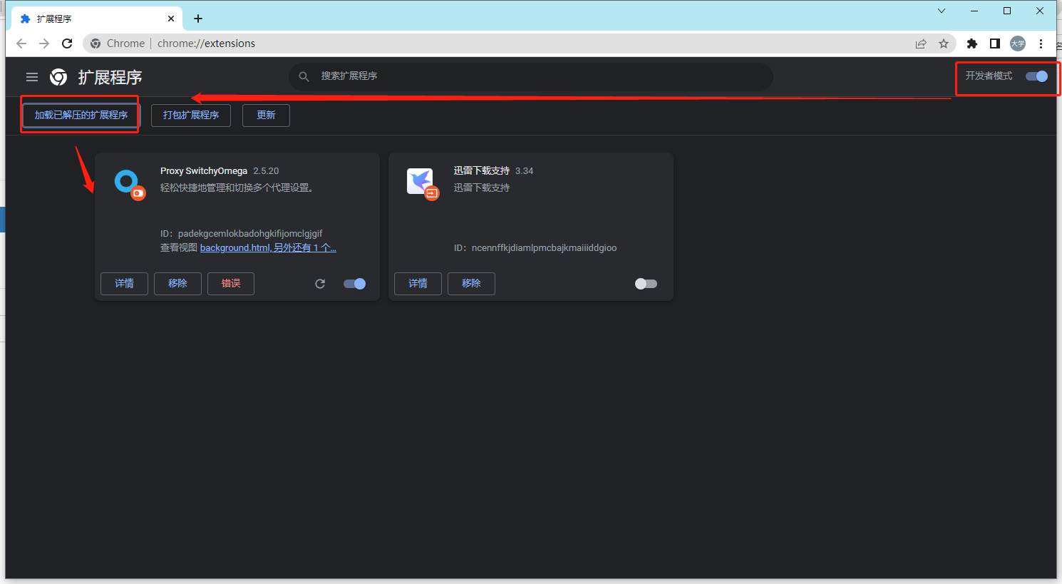Screen dimensions: 1062x584
Task: Disable Proxy SwitchyOmega with its toggle
Action: tap(354, 284)
